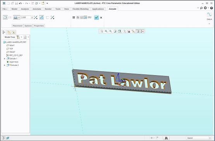Open the depth value history dropdown
The image size is (215, 141).
point(32,17)
